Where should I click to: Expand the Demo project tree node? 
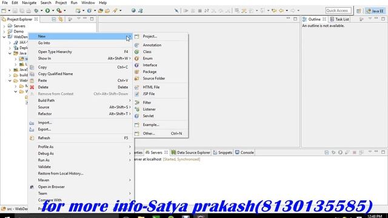[x=4, y=31]
